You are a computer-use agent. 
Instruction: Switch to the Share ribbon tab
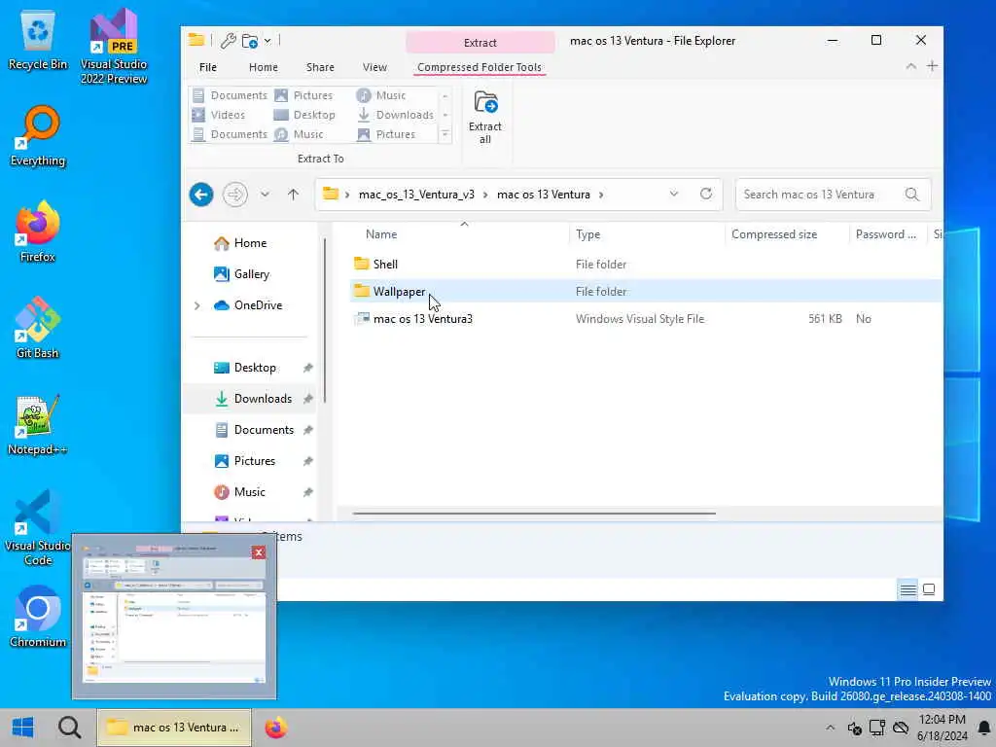320,67
